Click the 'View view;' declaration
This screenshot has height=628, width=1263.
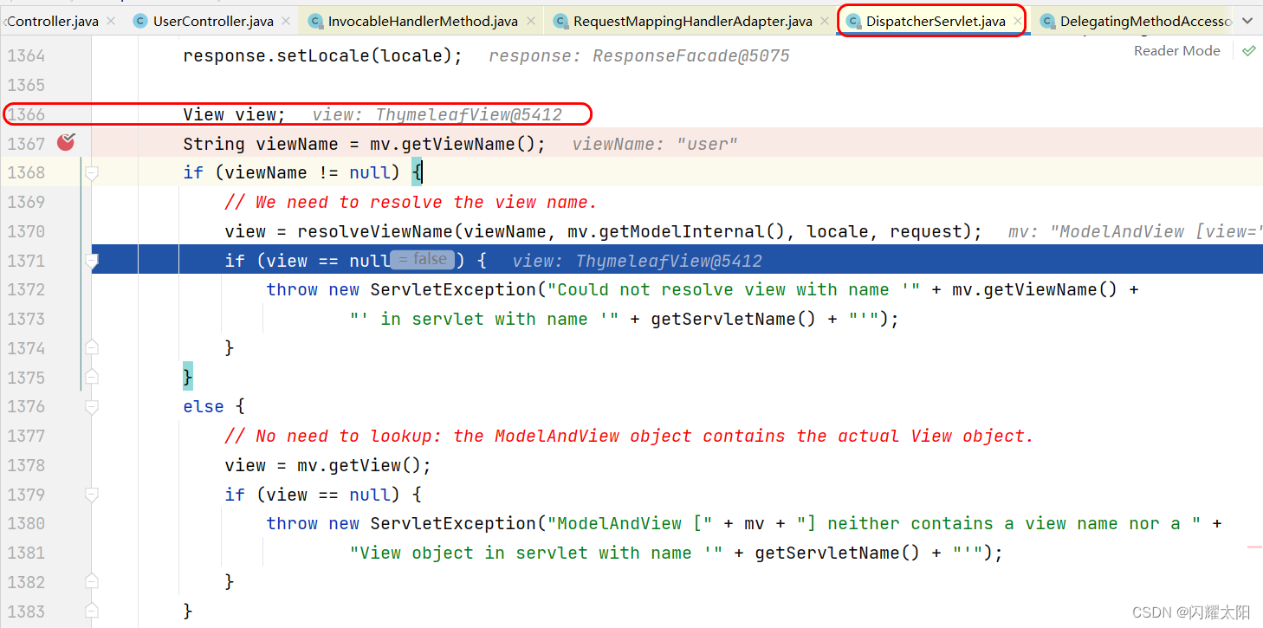(234, 114)
